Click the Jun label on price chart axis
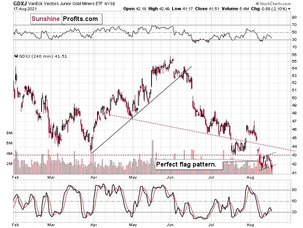303x228 pixels. tap(170, 177)
